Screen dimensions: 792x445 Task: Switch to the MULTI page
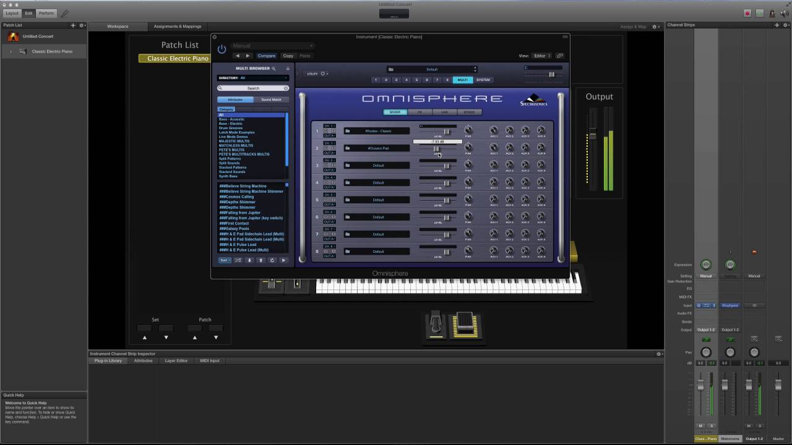[463, 80]
